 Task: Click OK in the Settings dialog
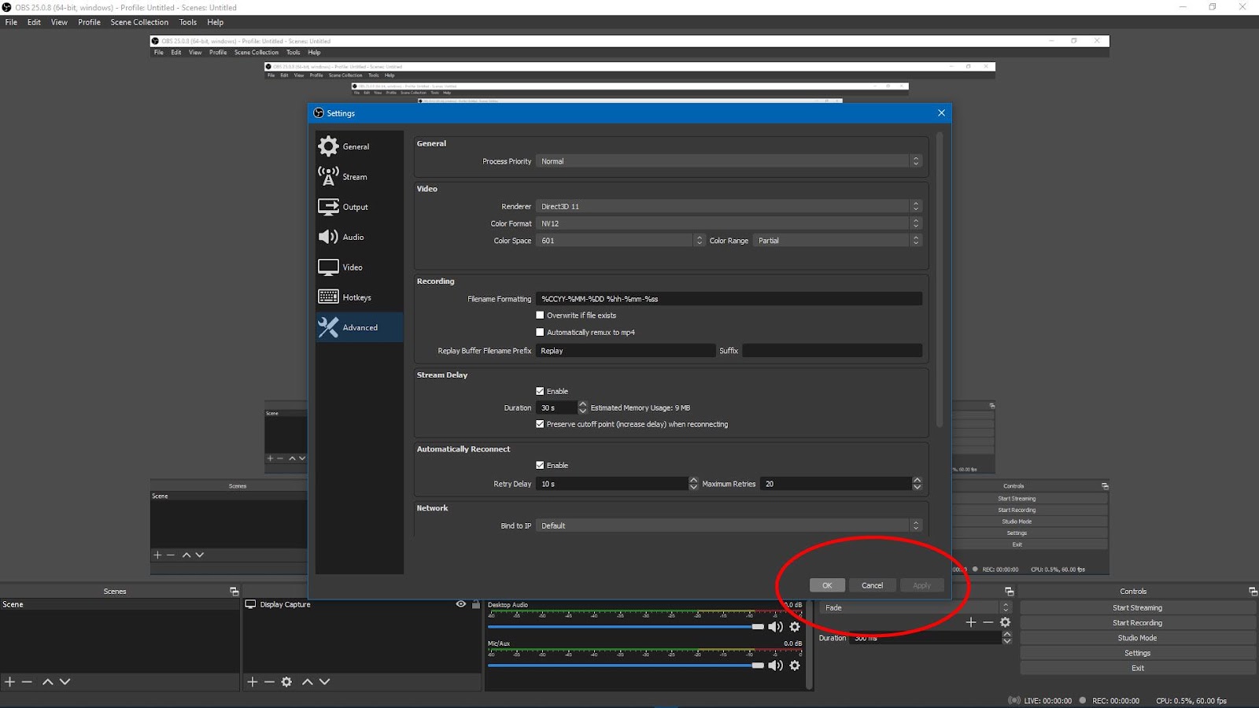pos(827,585)
